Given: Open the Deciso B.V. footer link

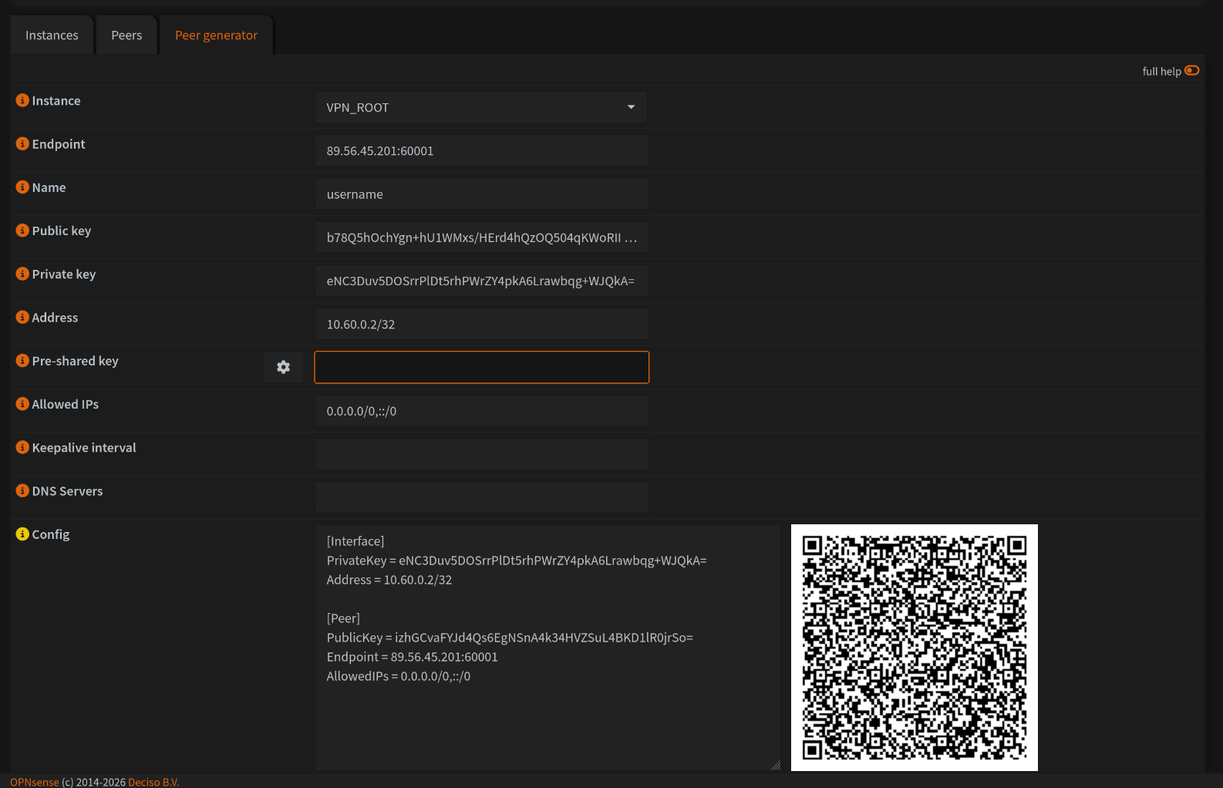Looking at the screenshot, I should pyautogui.click(x=153, y=782).
